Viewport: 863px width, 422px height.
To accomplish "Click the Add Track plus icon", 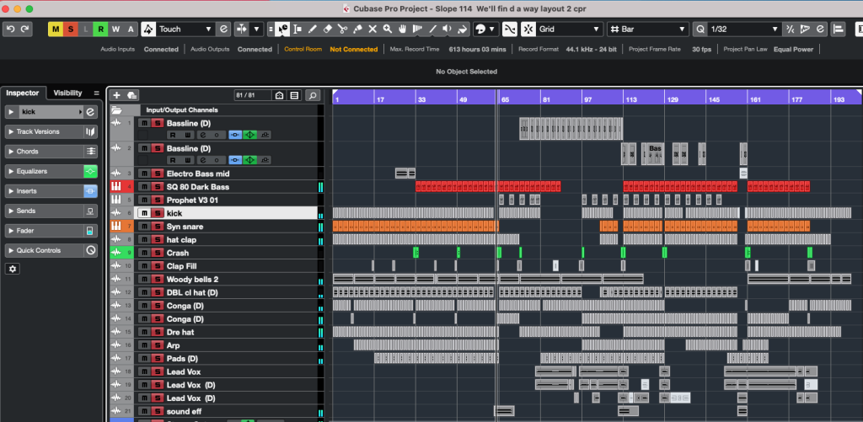I will point(116,95).
